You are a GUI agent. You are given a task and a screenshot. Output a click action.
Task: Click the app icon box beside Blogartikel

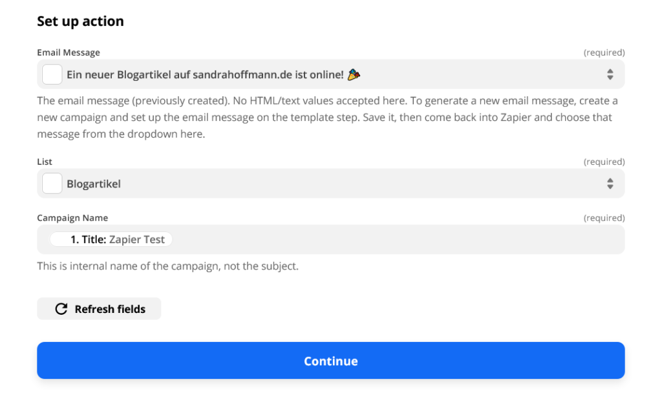tap(52, 184)
